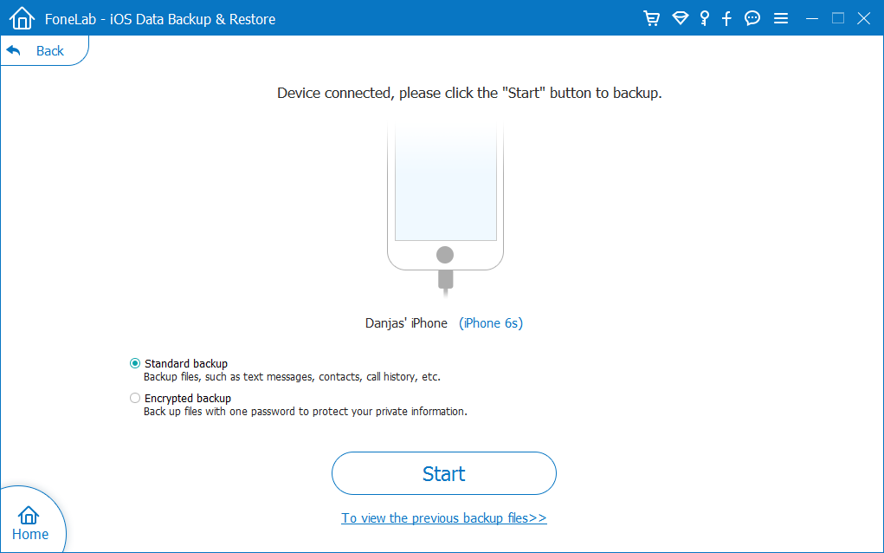The image size is (884, 553).
Task: Click the connected iPhone illustration
Action: (x=445, y=209)
